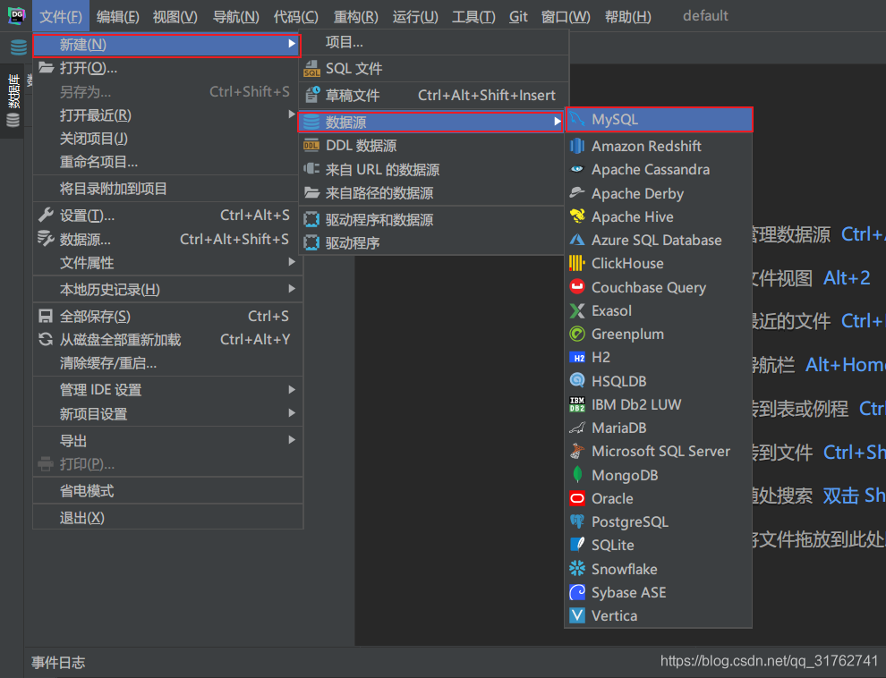Click the Amazon Redshift icon
The width and height of the screenshot is (886, 678).
577,146
